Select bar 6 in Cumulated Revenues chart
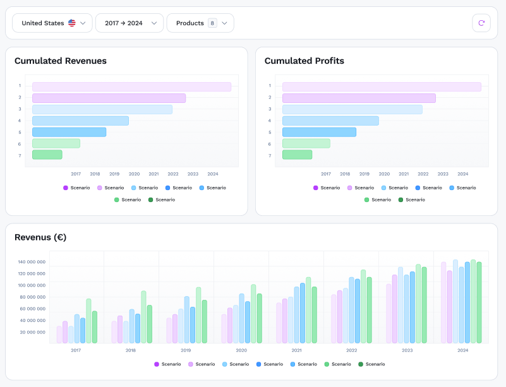The width and height of the screenshot is (506, 387). 56,143
